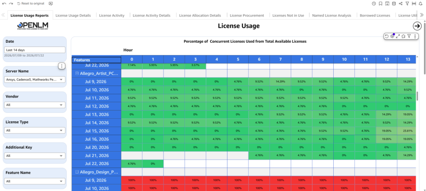Switch to the Borrowed Licenses tab

[375, 15]
